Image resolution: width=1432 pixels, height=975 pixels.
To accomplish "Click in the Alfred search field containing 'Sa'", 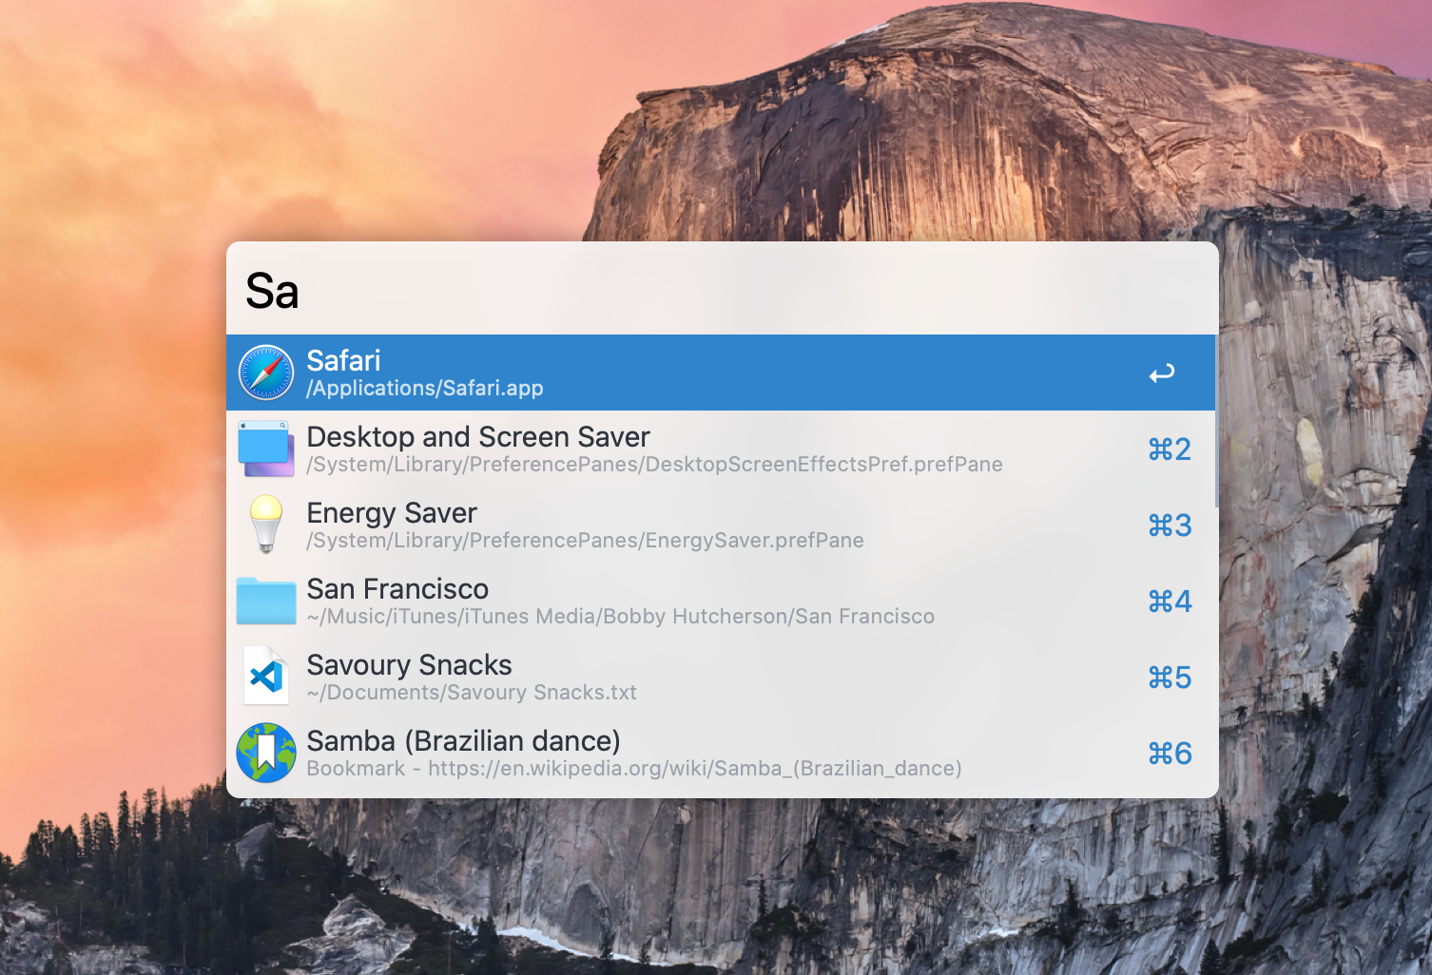I will (723, 289).
